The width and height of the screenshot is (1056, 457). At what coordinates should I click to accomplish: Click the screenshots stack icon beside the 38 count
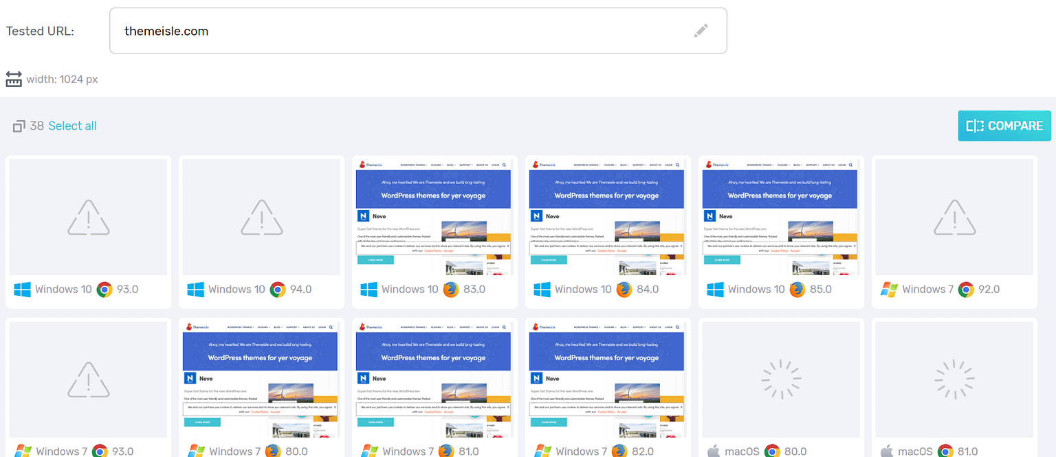pos(19,126)
